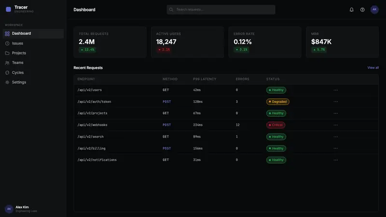386x217 pixels.
Task: Select the /api/v2/webhooks endpoint
Action: tap(92, 125)
